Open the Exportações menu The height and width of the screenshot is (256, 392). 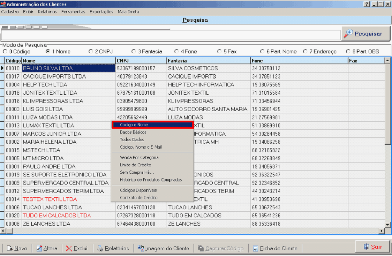click(x=101, y=12)
